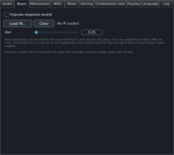The height and width of the screenshot is (155, 174).
Task: Click the paragraph starting "Most sample sets"
Action: (x=84, y=43)
